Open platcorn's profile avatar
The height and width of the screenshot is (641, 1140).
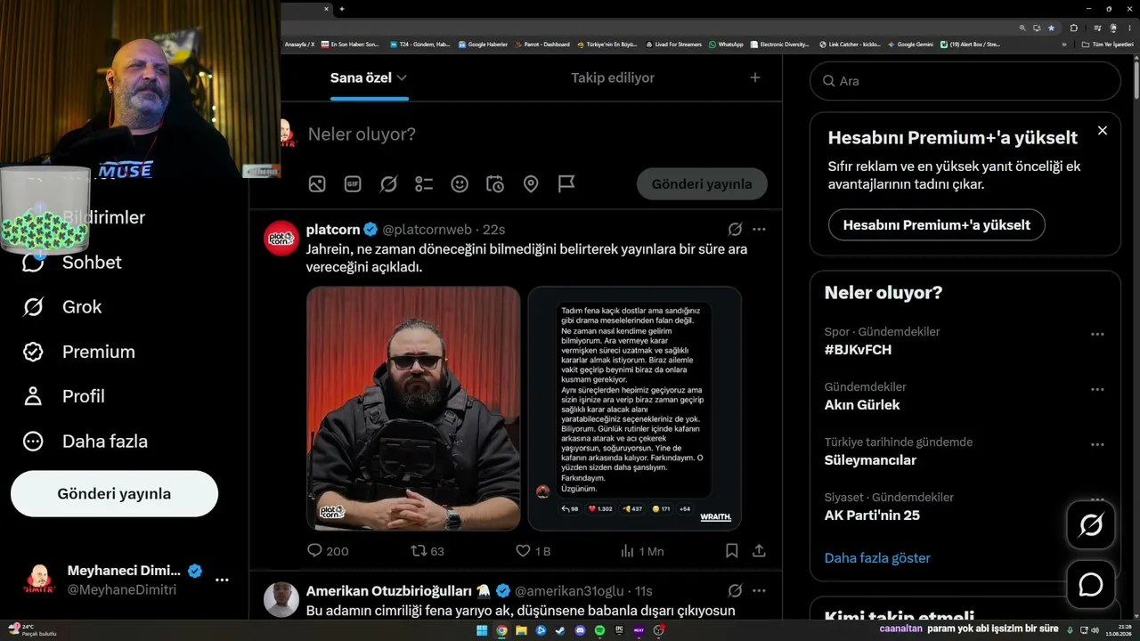281,238
